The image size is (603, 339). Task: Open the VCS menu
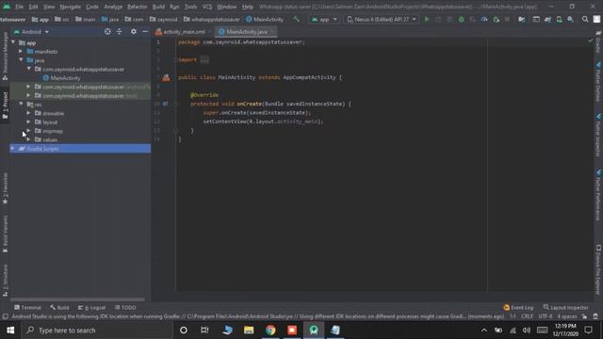coord(207,7)
